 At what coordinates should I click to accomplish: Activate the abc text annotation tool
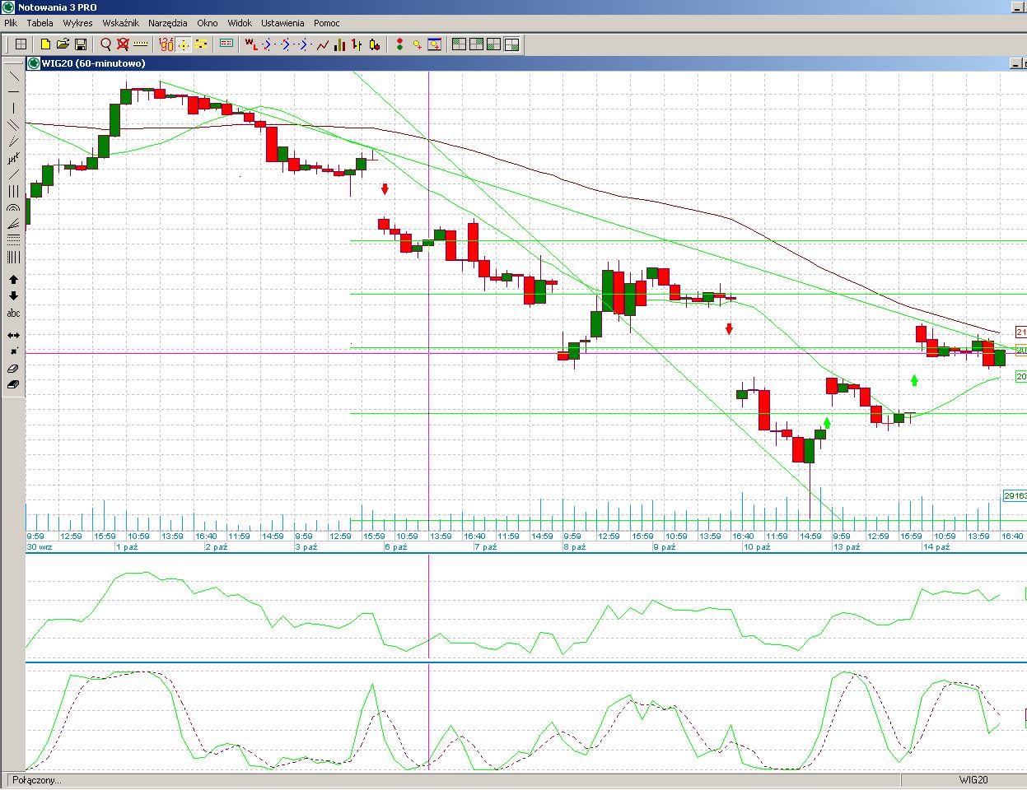(x=13, y=314)
